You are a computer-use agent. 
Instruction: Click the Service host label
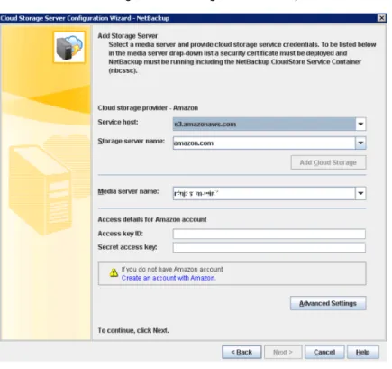pyautogui.click(x=118, y=122)
